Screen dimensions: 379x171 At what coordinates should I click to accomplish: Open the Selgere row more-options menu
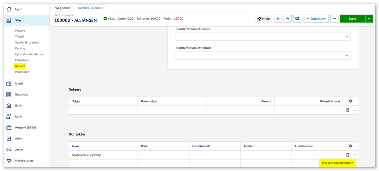[x=354, y=110]
